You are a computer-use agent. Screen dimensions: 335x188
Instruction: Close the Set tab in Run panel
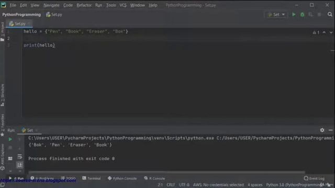click(x=36, y=130)
